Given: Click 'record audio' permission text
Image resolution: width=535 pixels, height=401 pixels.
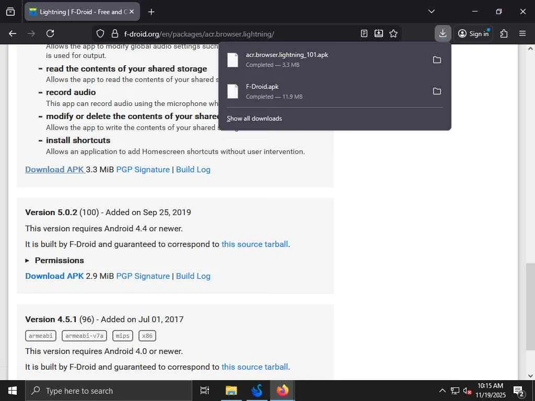Looking at the screenshot, I should point(71,92).
